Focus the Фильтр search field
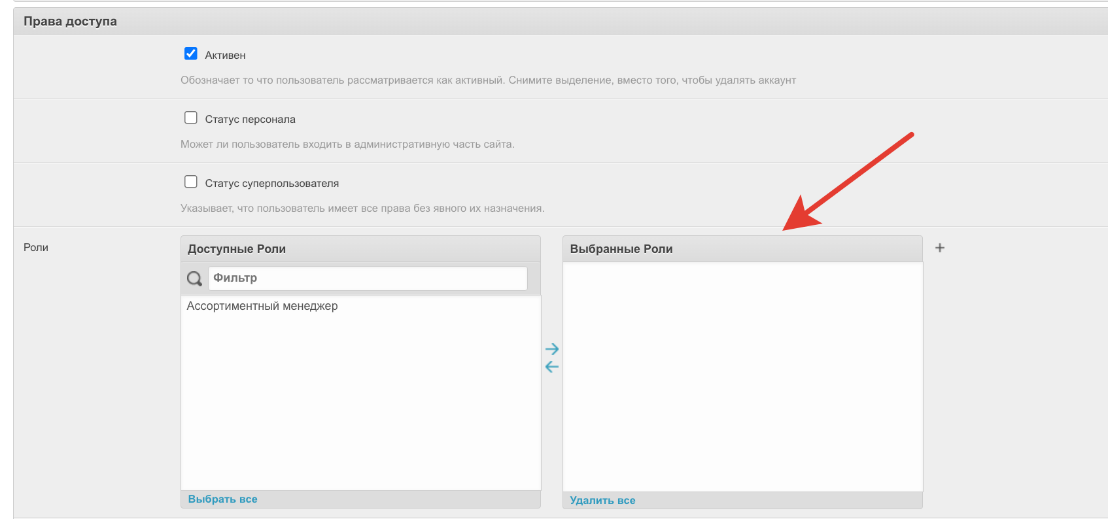Image resolution: width=1108 pixels, height=519 pixels. click(367, 278)
